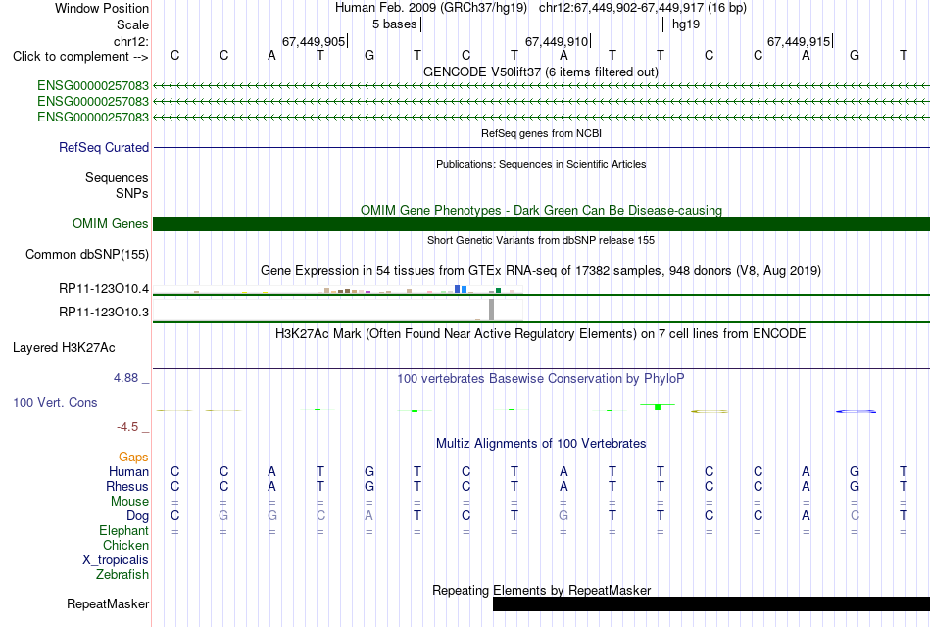Click the black RepeatMasker element bar
This screenshot has width=931, height=627.
[x=711, y=603]
